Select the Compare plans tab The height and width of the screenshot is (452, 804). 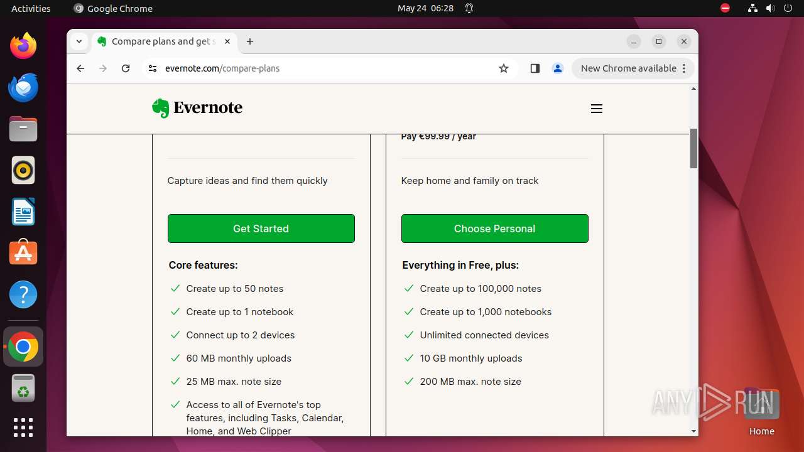point(164,41)
